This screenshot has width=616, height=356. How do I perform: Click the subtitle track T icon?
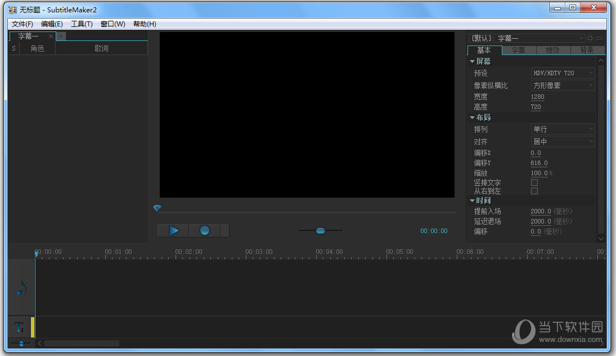[19, 327]
